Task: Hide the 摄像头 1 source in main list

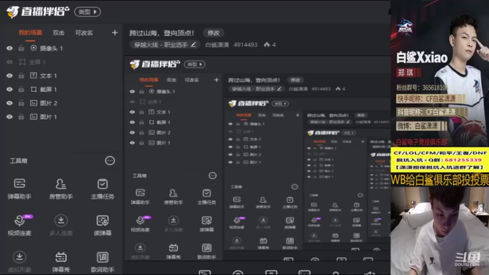Action: 10,48
